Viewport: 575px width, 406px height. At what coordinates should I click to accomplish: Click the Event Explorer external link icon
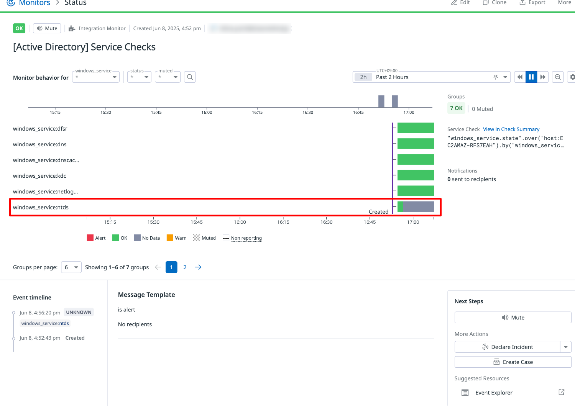click(562, 392)
